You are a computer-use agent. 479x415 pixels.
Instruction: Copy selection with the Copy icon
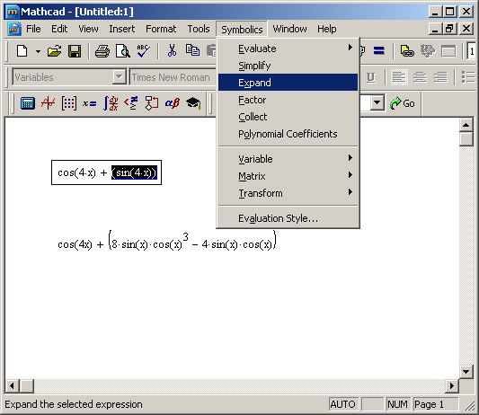192,50
